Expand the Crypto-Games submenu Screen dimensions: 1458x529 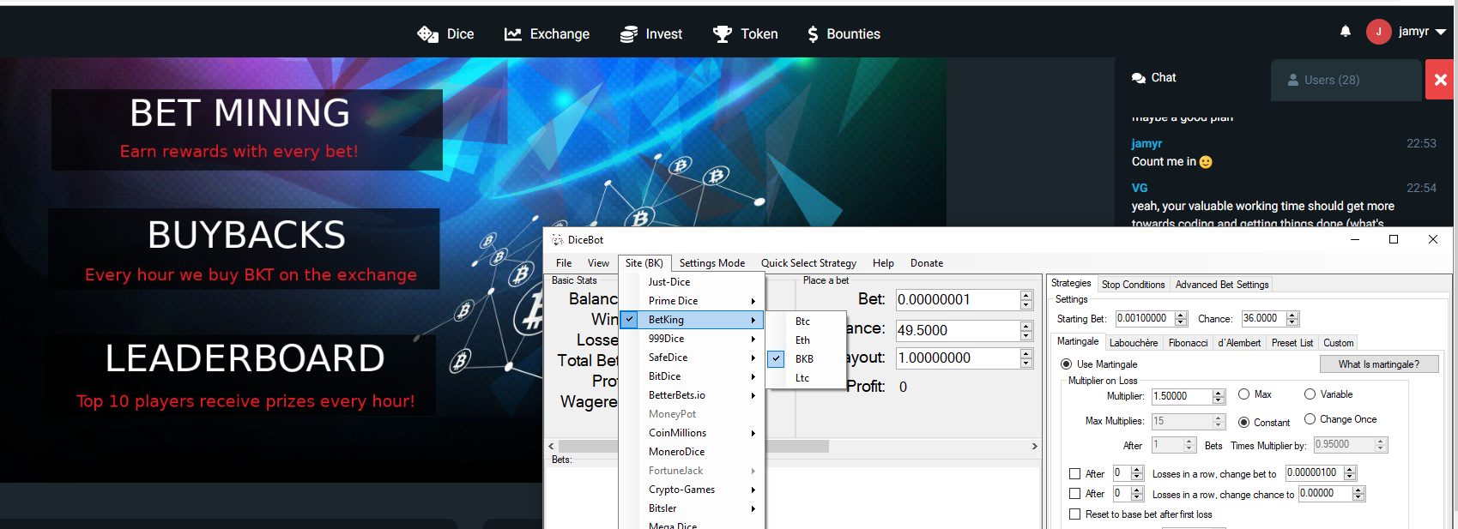692,490
